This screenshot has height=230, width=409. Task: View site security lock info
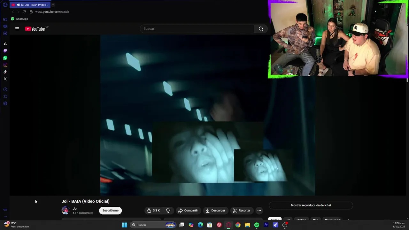(x=31, y=12)
